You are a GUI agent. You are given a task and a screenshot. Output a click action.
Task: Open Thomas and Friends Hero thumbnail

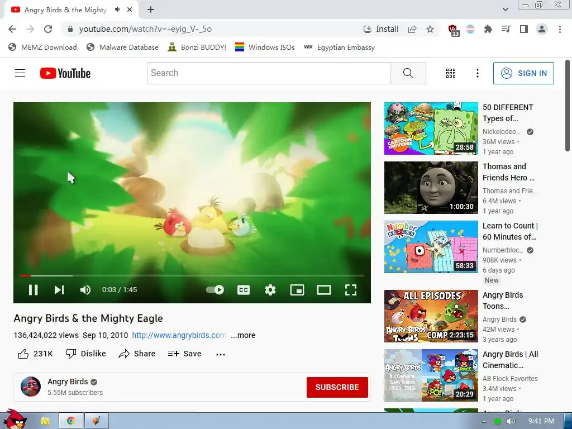[431, 188]
